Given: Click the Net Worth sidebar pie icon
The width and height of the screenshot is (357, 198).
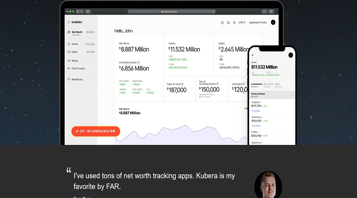Looking at the screenshot, I should 69,32.
